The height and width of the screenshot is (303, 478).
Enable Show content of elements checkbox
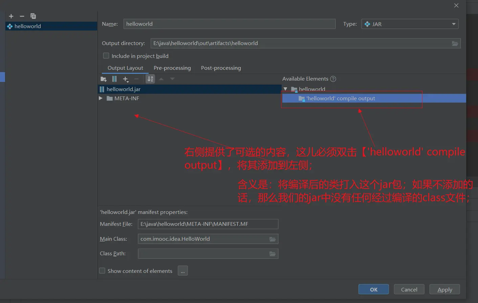[102, 271]
